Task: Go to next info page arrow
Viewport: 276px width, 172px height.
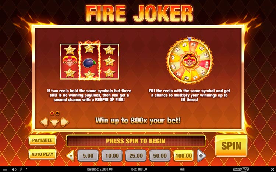Action: pos(65,122)
